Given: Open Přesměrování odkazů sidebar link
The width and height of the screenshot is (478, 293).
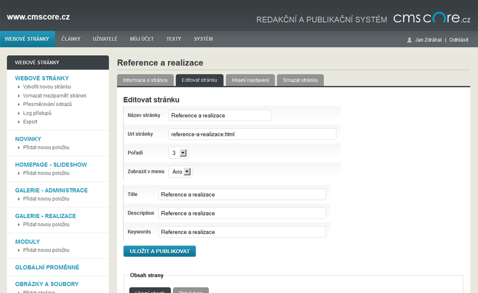Looking at the screenshot, I should point(48,104).
